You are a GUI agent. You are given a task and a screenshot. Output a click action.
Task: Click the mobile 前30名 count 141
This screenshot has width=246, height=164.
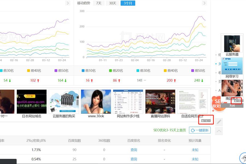pos(139,81)
